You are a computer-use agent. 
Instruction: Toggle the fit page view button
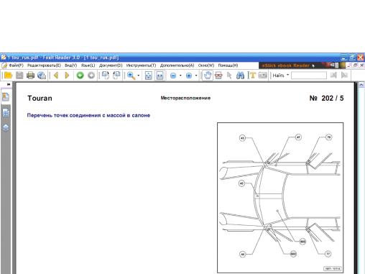click(149, 76)
